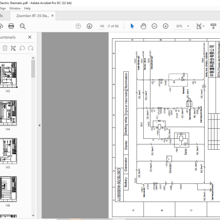Click thumbnail scrollbar down arrow
The image size is (220, 220).
pos(33,215)
